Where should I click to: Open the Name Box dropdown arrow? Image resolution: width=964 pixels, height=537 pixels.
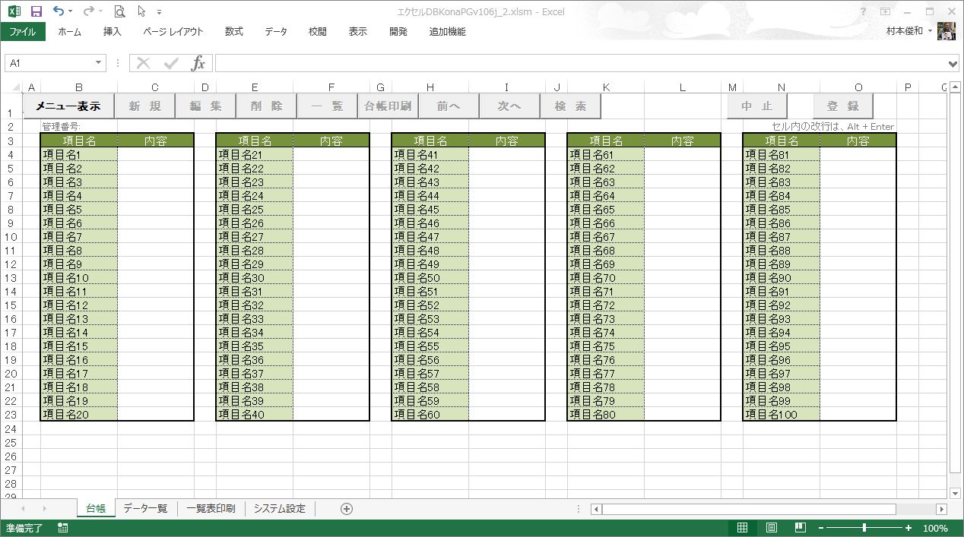tap(99, 63)
